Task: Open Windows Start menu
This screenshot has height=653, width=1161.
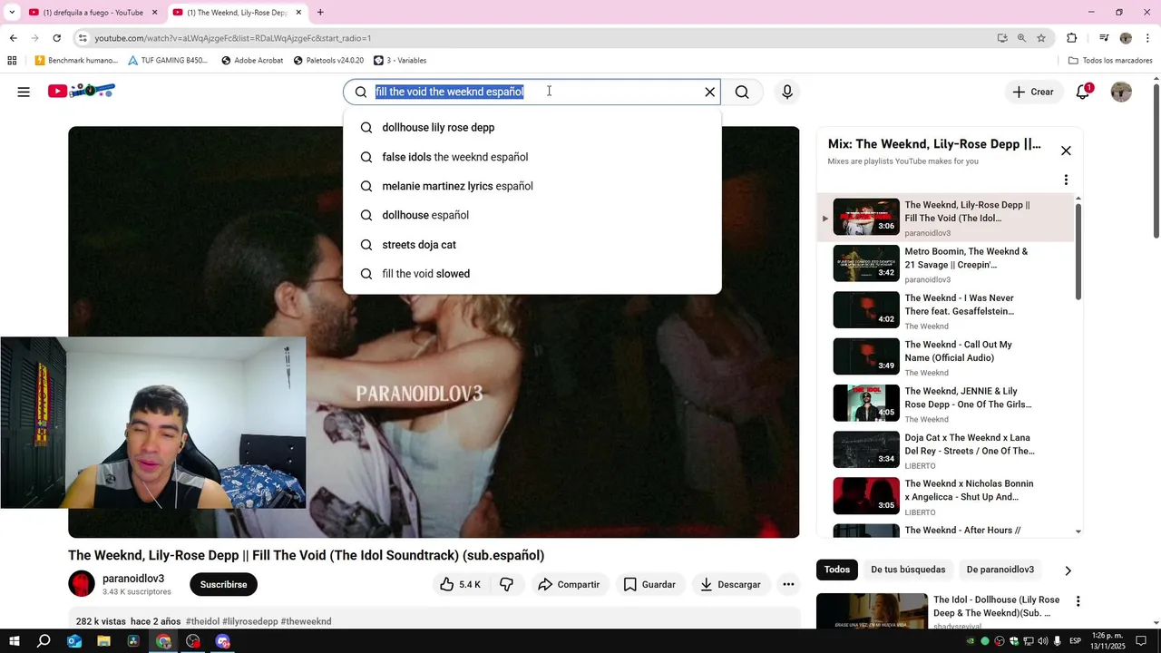Action: (14, 641)
